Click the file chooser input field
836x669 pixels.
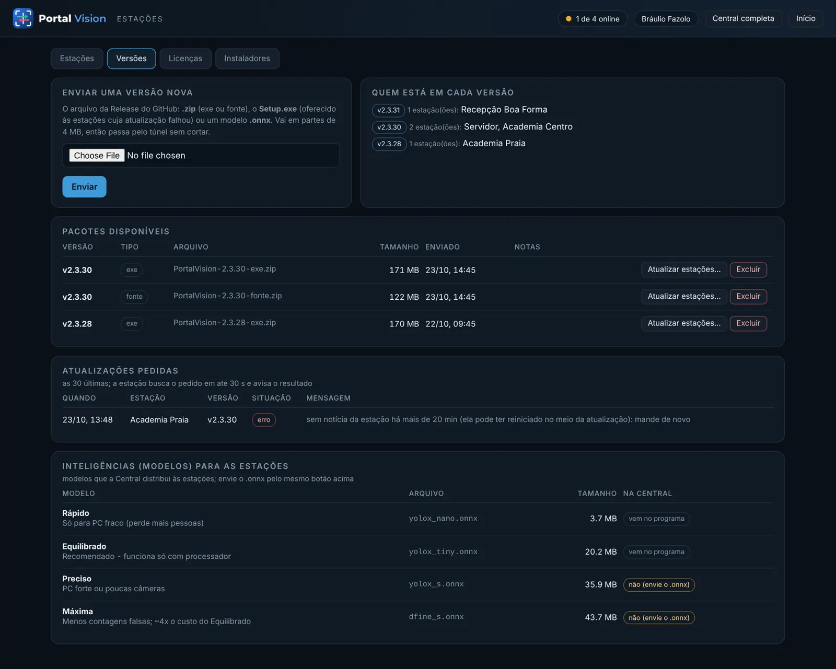[201, 156]
